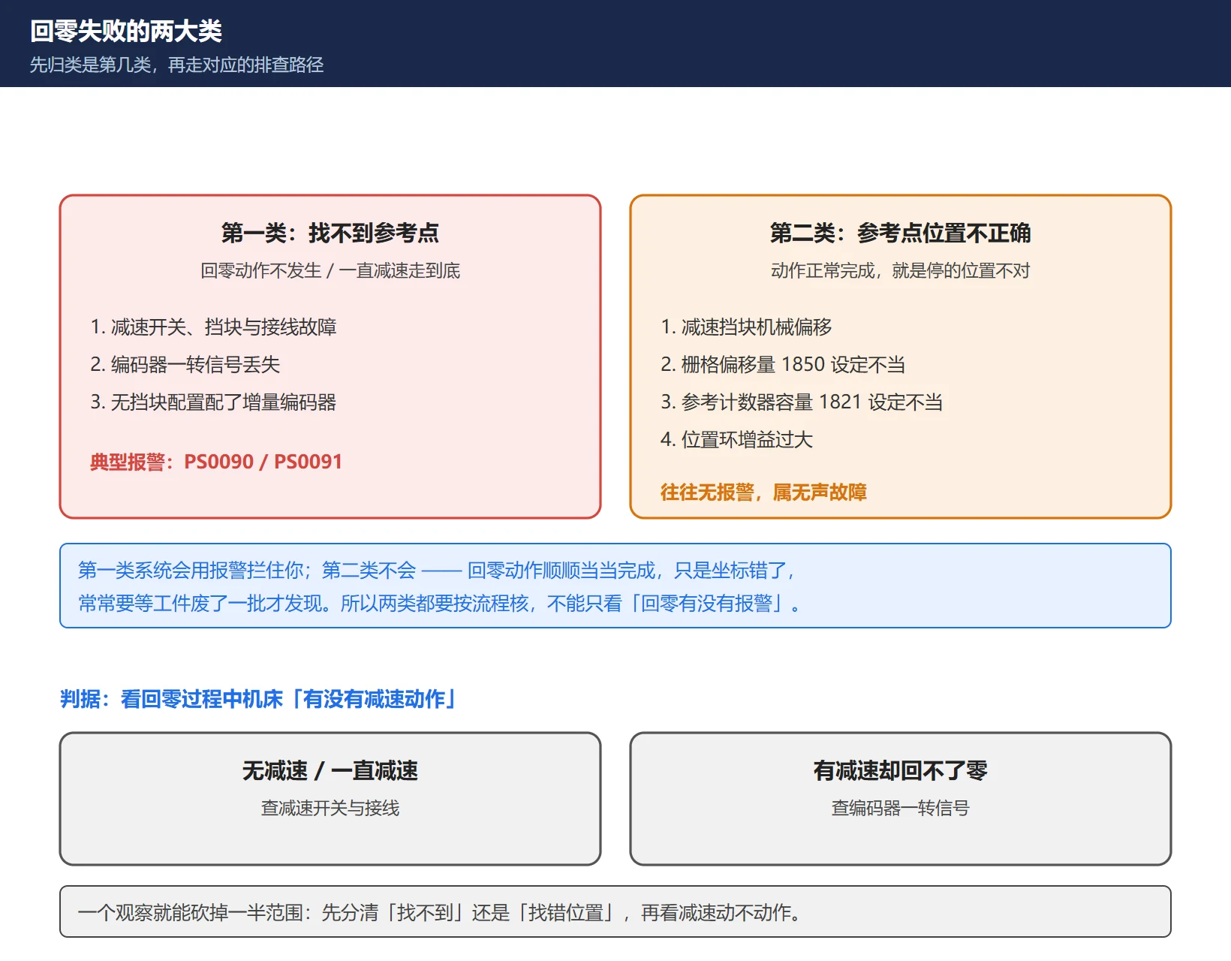Viewport: 1231px width, 961px height.
Task: Click item 编码器一转信号丢失
Action: coord(185,365)
